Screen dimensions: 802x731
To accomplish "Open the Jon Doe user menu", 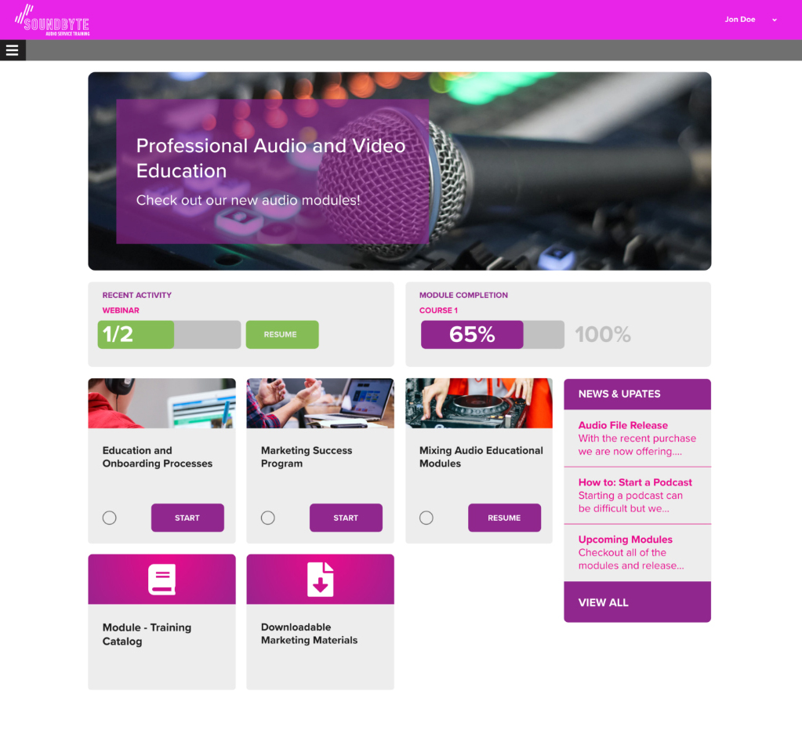I will 739,20.
